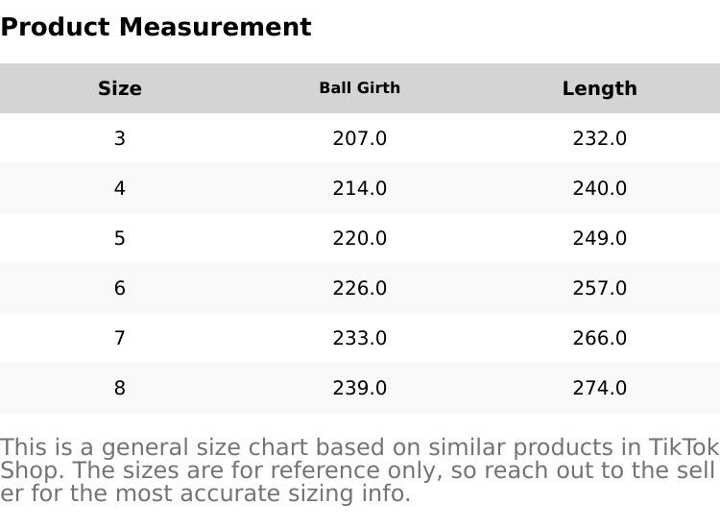Select the 239.0 ball girth value
Screen dimensions: 720x528
click(360, 388)
